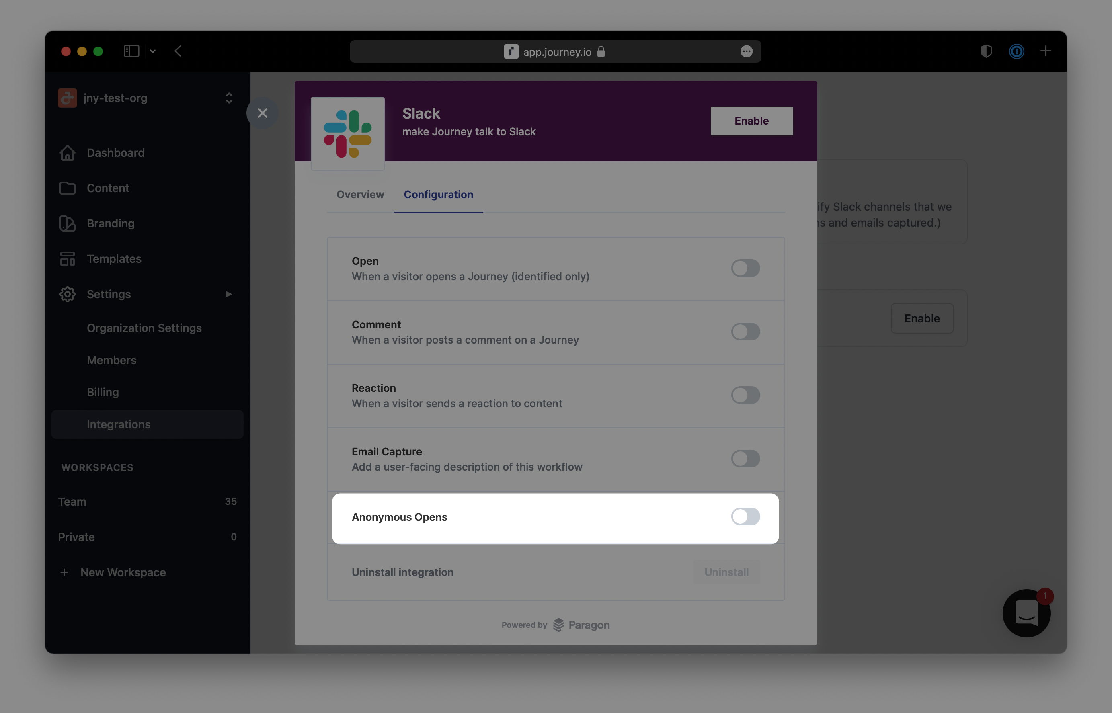Toggle the Anonymous Opens switch
Screen dimensions: 1112x713
point(745,516)
